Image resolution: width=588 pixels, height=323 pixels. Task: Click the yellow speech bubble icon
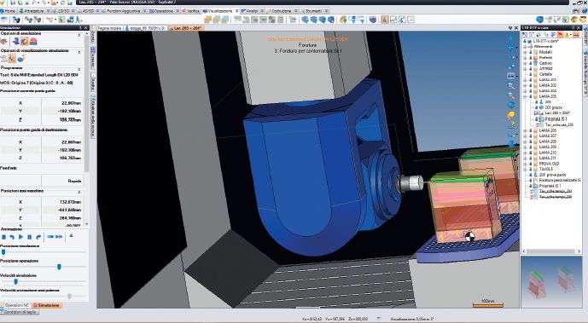510,114
